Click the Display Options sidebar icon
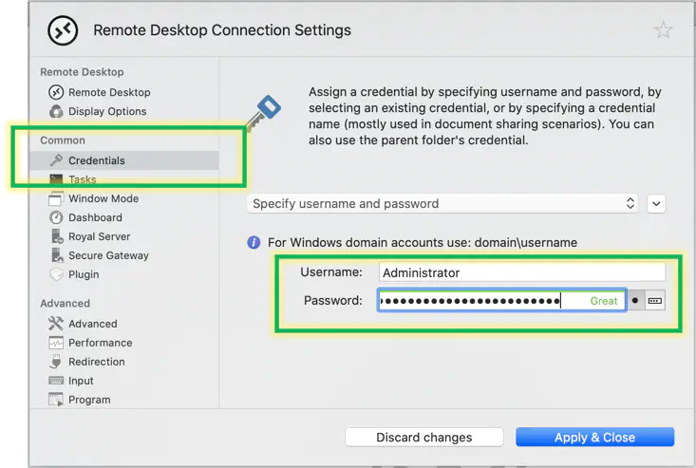The width and height of the screenshot is (696, 468). tap(56, 111)
